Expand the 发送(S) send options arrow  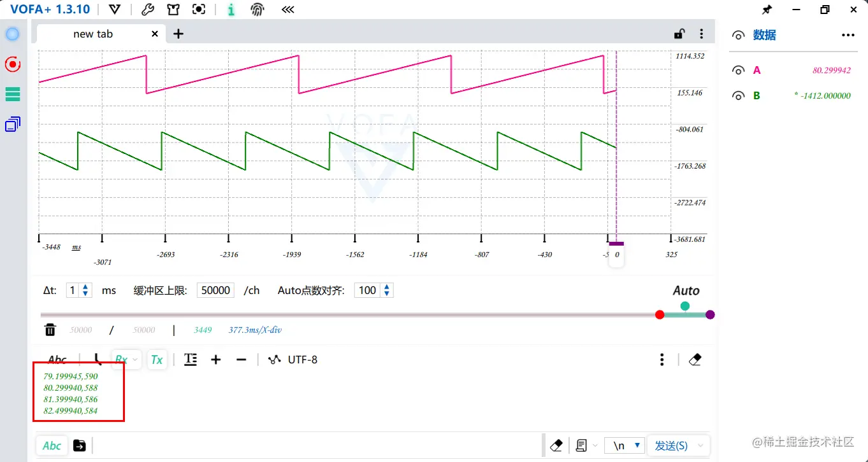[x=702, y=445]
